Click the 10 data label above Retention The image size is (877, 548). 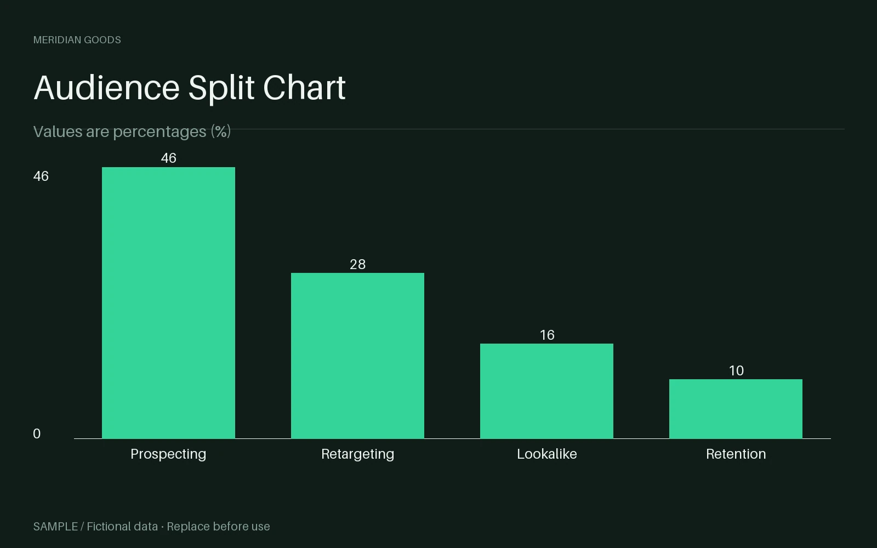point(736,370)
